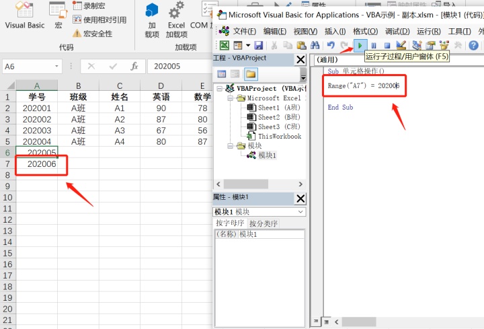Image resolution: width=484 pixels, height=329 pixels.
Task: Open Macro Security (宏安全性)
Action: tap(92, 34)
